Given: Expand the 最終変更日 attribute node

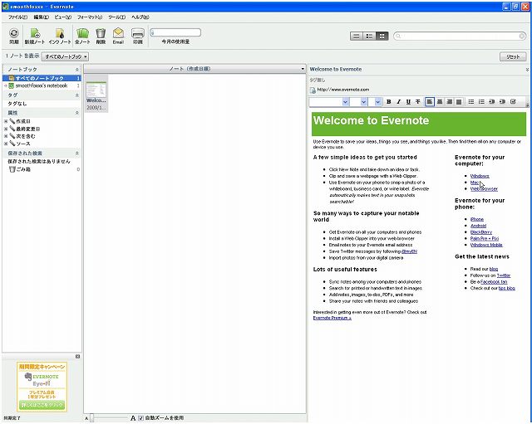Looking at the screenshot, I should tap(6, 129).
